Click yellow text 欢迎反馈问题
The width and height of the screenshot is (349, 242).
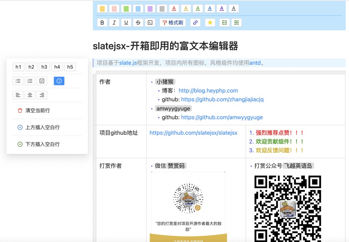(x=273, y=150)
